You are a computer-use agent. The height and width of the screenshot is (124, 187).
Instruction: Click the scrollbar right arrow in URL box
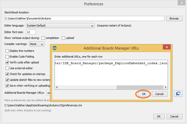pos(166,87)
